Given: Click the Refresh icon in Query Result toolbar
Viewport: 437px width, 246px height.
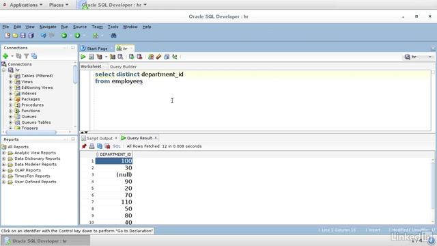Looking at the screenshot, I should click(100, 146).
